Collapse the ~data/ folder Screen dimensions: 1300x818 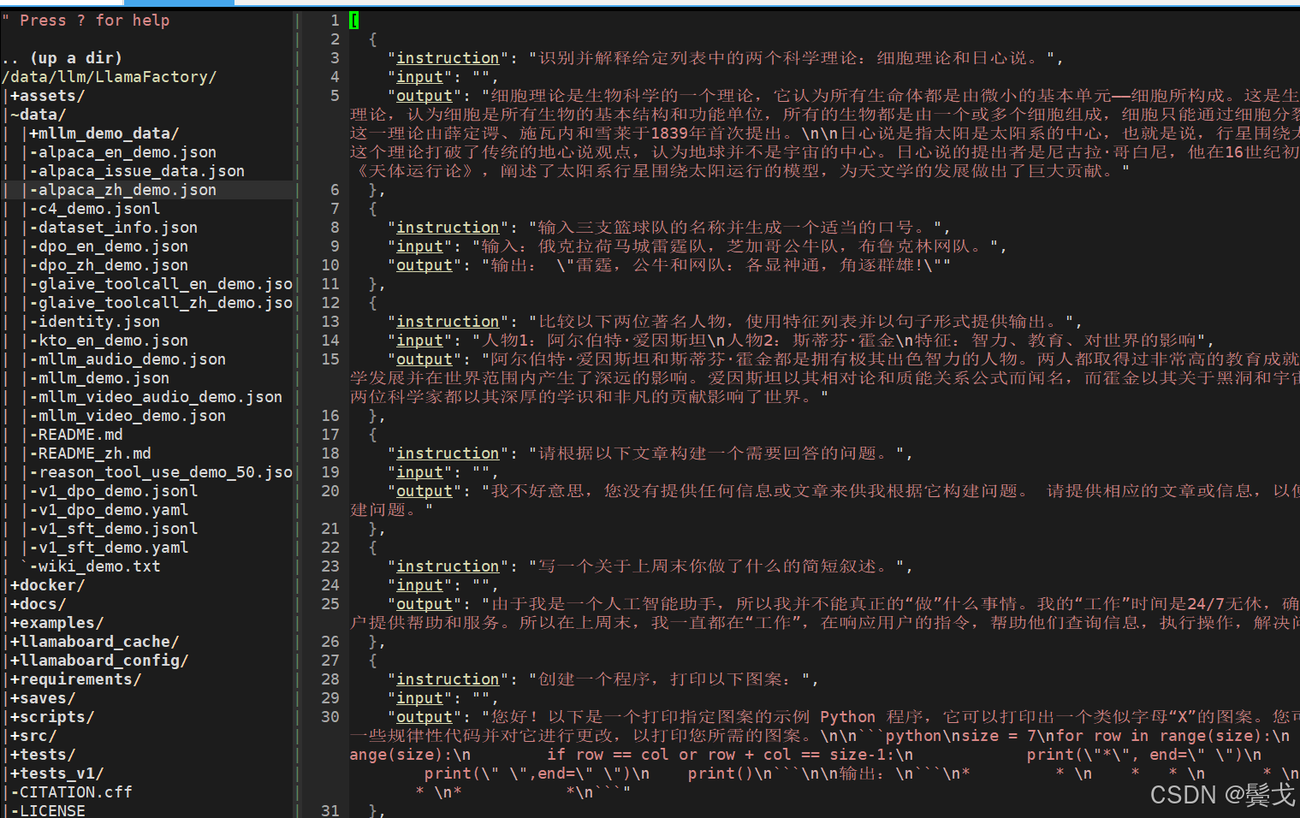(x=39, y=115)
